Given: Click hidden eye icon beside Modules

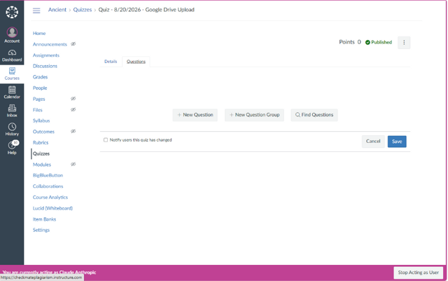Looking at the screenshot, I should [73, 164].
